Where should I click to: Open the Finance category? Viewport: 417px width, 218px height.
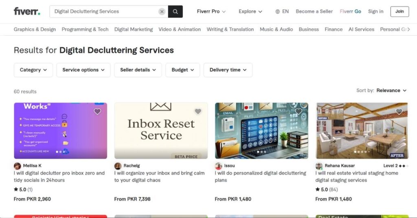point(334,29)
